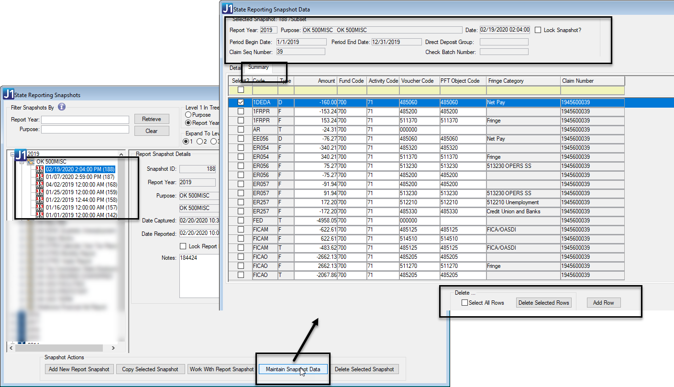
Task: Click the snapshot date icon for 01/25/2019 entry
Action: click(40, 191)
